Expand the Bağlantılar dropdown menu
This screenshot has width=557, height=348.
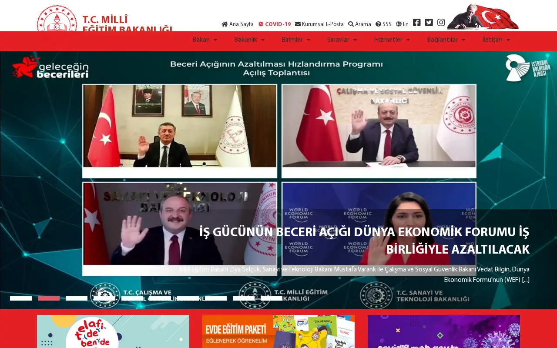click(446, 40)
